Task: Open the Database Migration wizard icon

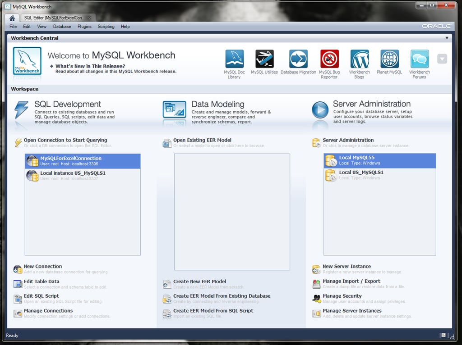Action: (x=298, y=59)
